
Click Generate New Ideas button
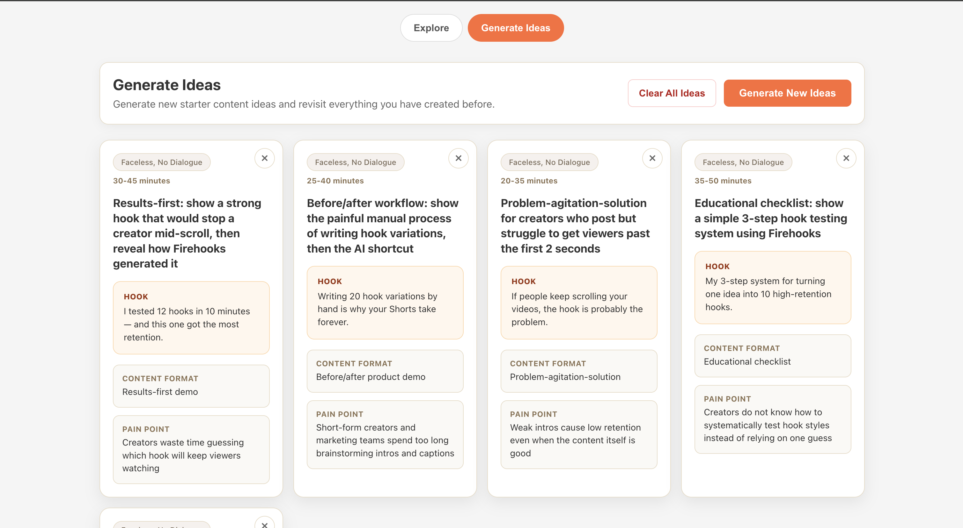pos(787,93)
